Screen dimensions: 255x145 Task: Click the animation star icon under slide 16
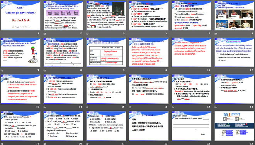click(130, 107)
